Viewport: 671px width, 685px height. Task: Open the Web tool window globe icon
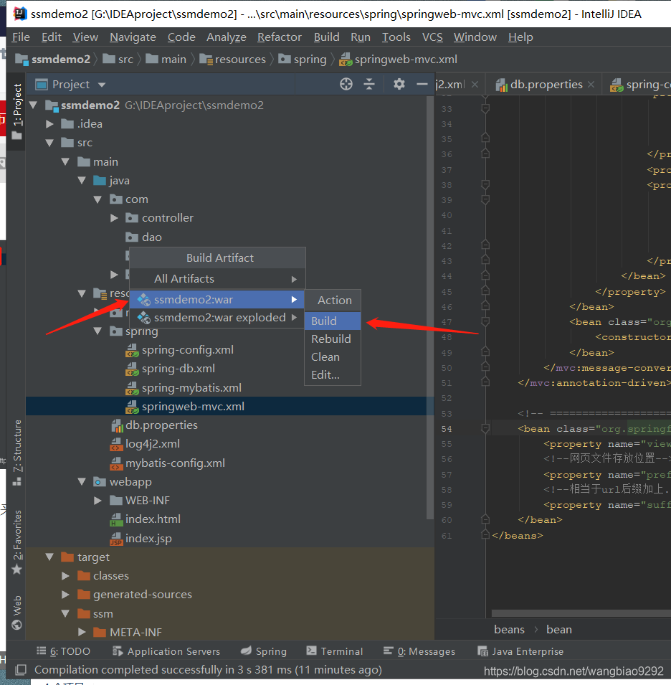(17, 625)
